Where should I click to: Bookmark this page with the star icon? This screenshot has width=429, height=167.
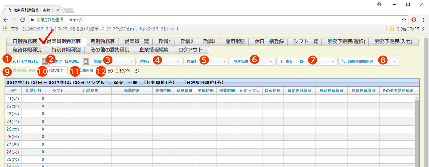pos(404,20)
